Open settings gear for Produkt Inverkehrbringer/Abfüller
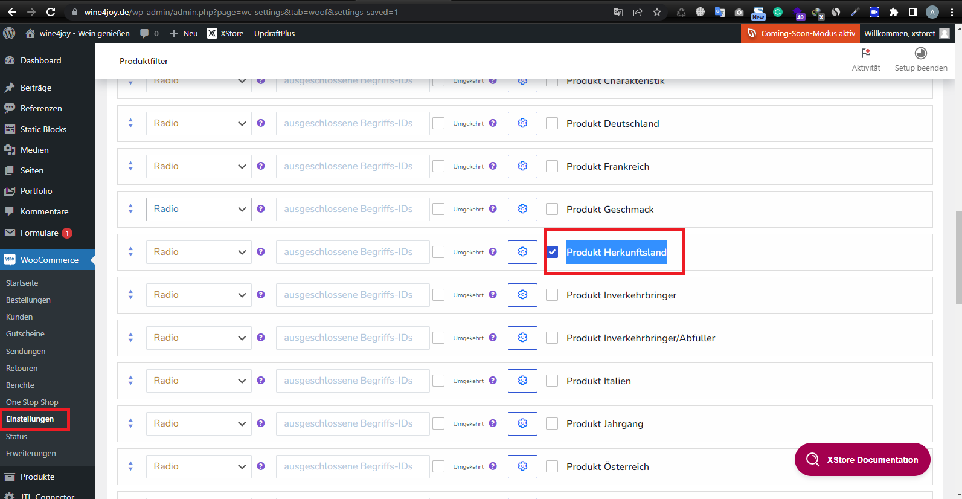This screenshot has width=962, height=499. 522,338
